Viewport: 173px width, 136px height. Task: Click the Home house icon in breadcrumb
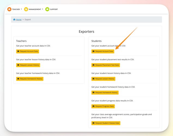(x=14, y=20)
